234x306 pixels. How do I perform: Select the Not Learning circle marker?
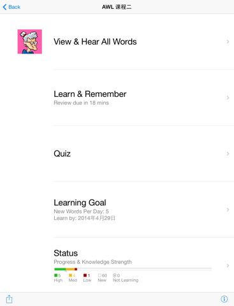pyautogui.click(x=115, y=275)
